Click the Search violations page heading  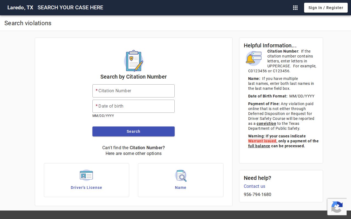(28, 23)
